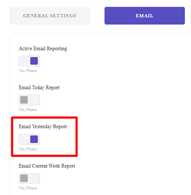This screenshot has height=195, width=191.
Task: Click the gray knob of Email Current Week Report
Action: (x=24, y=178)
